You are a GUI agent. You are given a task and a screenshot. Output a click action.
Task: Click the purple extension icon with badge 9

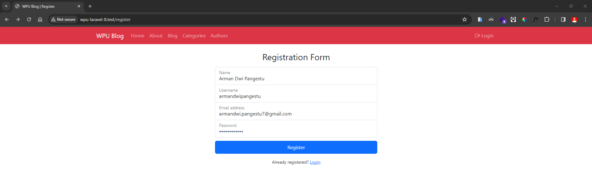pos(502,19)
